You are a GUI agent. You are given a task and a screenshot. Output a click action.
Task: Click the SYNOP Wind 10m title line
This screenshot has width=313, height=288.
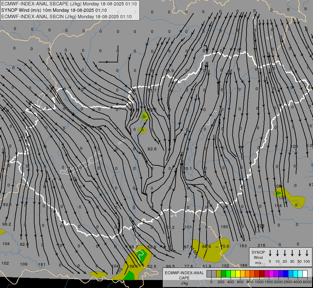coord(54,10)
